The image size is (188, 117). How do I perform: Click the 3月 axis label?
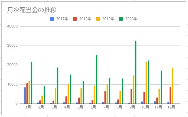pos(54,107)
